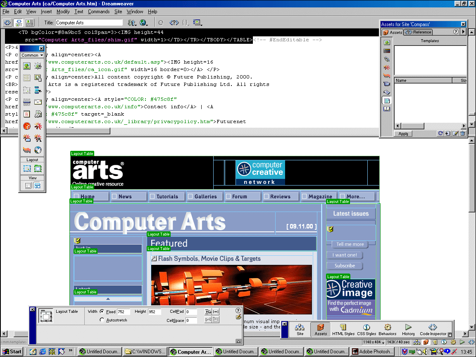Open the File menu
Viewport: 476px width, 357px height.
pos(6,12)
